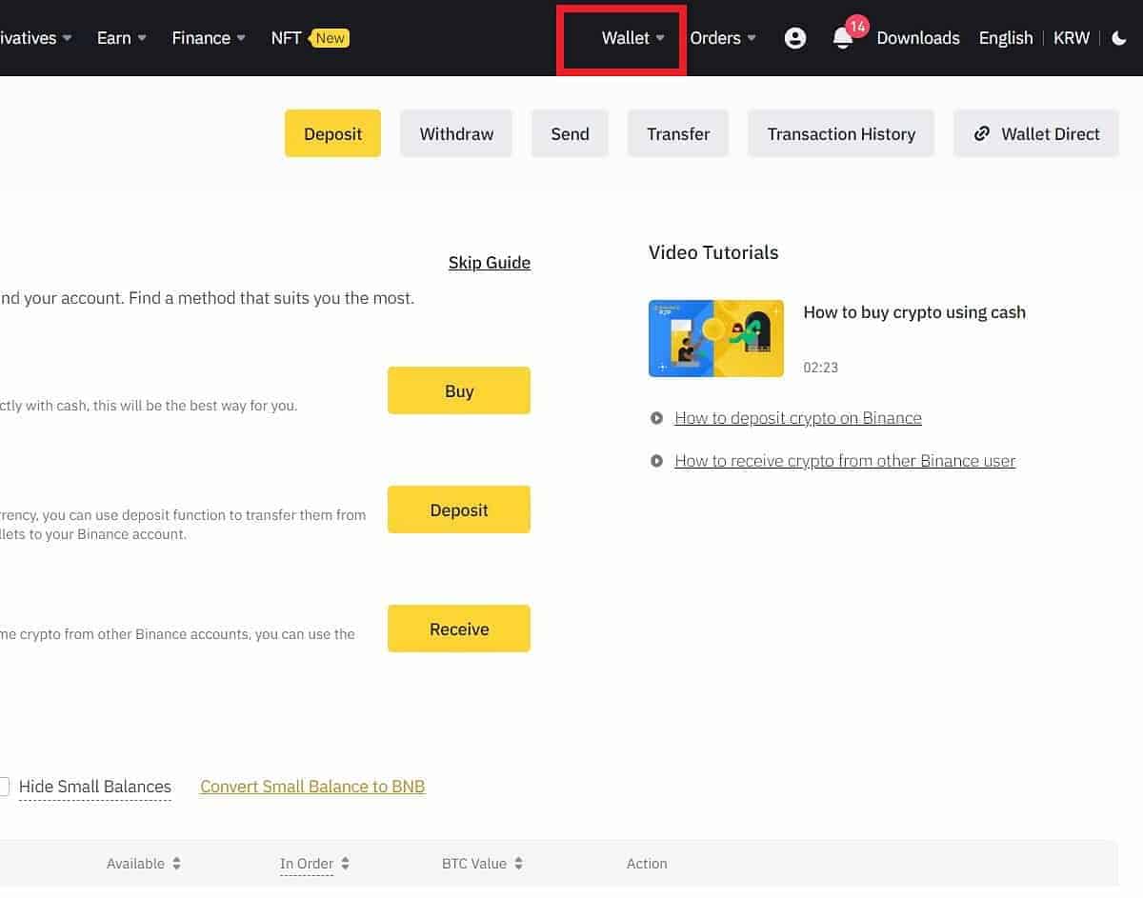Open the notifications bell icon
Screen dimensions: 1143x898
point(842,38)
